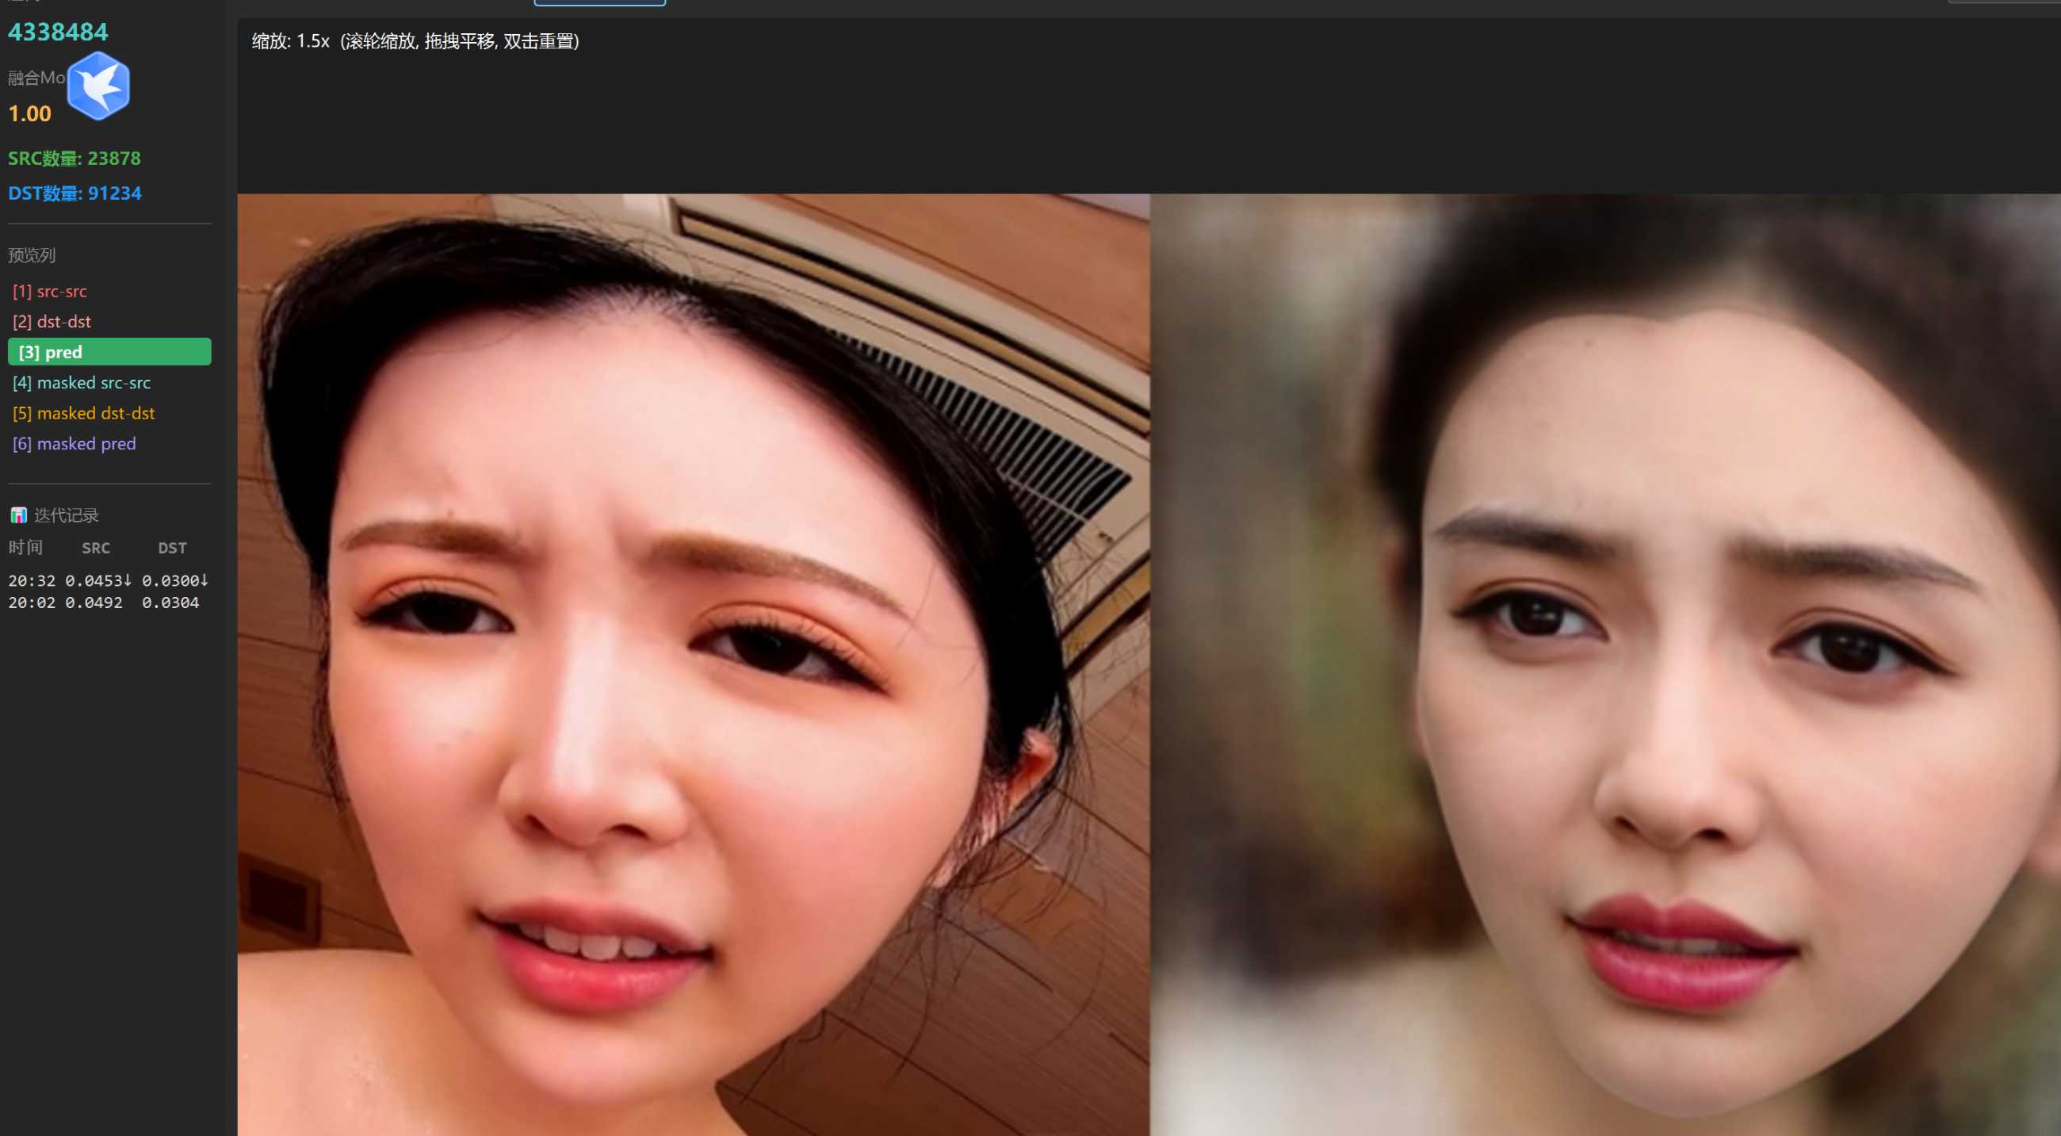
Task: Click the iteration log chart icon
Action: [x=17, y=515]
